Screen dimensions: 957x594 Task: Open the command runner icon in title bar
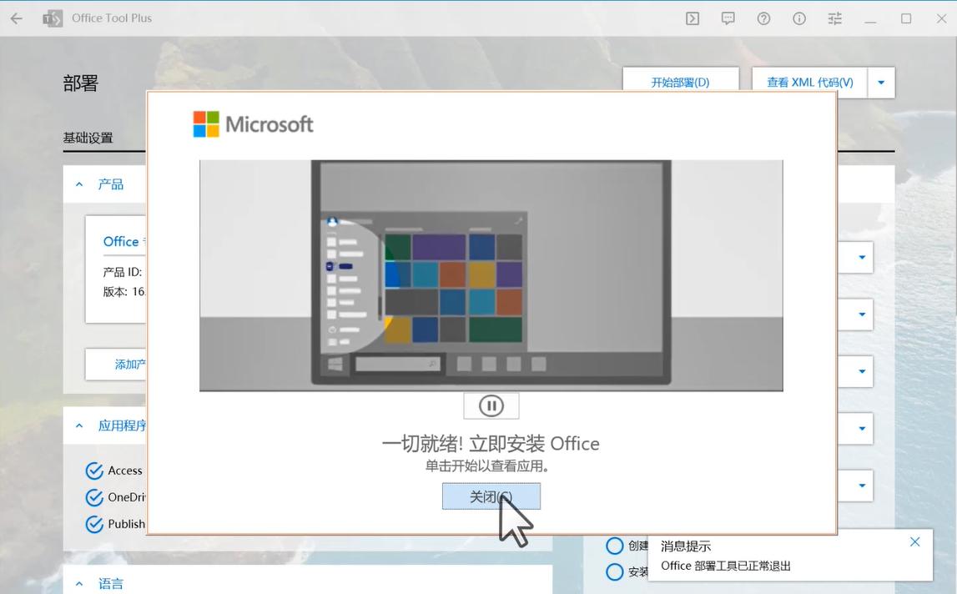click(692, 18)
